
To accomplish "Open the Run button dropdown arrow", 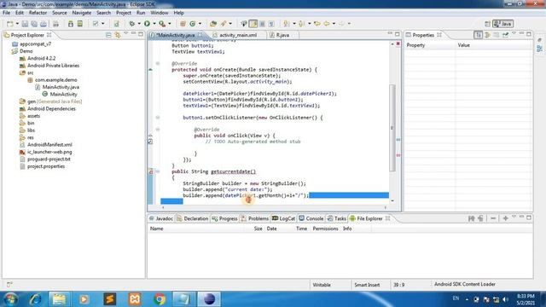I will 154,24.
